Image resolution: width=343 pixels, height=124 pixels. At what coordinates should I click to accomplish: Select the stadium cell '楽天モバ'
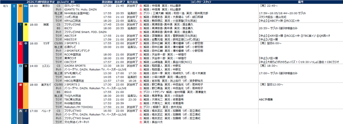tap(46, 85)
